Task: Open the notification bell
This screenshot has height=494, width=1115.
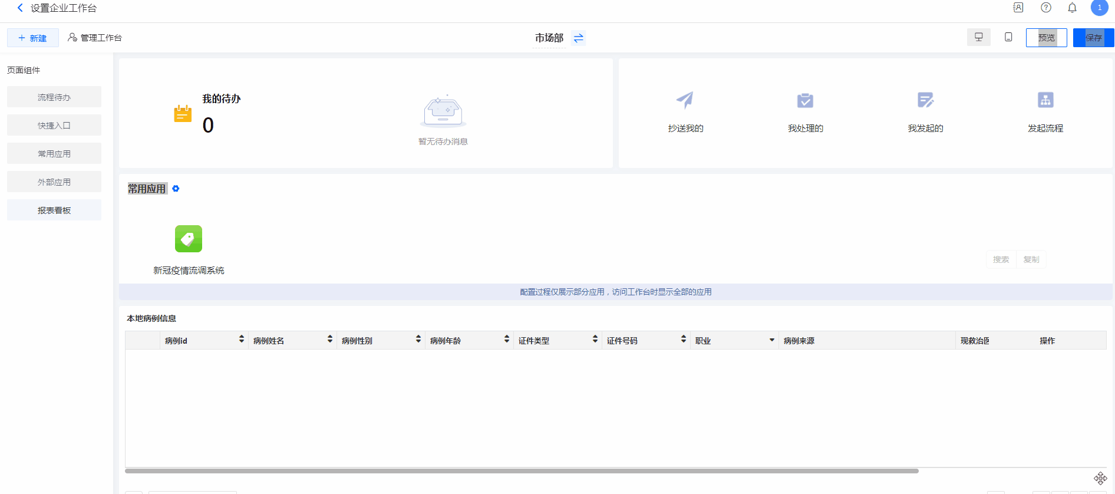Action: (x=1072, y=8)
